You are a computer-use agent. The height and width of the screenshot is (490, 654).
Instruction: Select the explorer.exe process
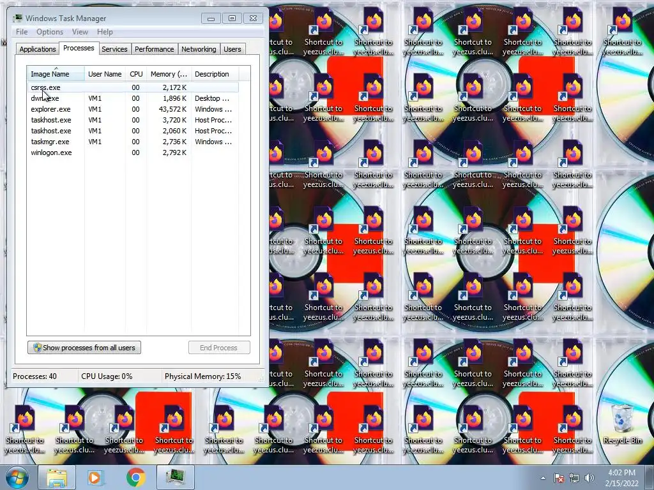coord(133,109)
